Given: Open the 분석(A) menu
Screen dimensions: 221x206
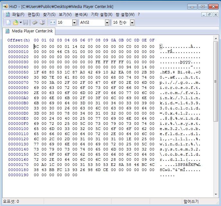Looking at the screenshot, I should pos(81,14).
